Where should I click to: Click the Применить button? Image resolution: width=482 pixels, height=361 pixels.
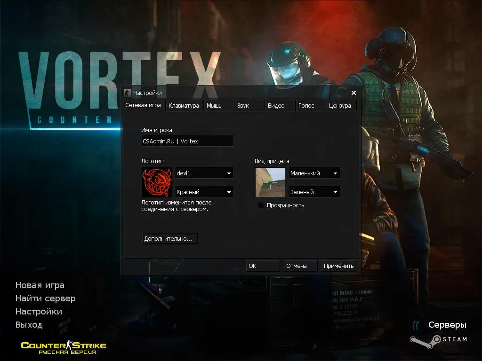coord(338,266)
